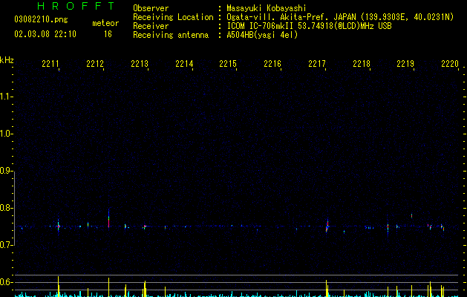Screen dimensions: 467x297
Task: Click the 0.8 kHz axis label
Action: 7,208
